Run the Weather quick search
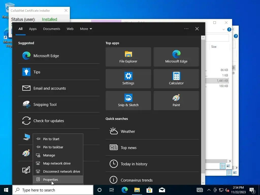Screen dimensions: 260x195 point(152,131)
